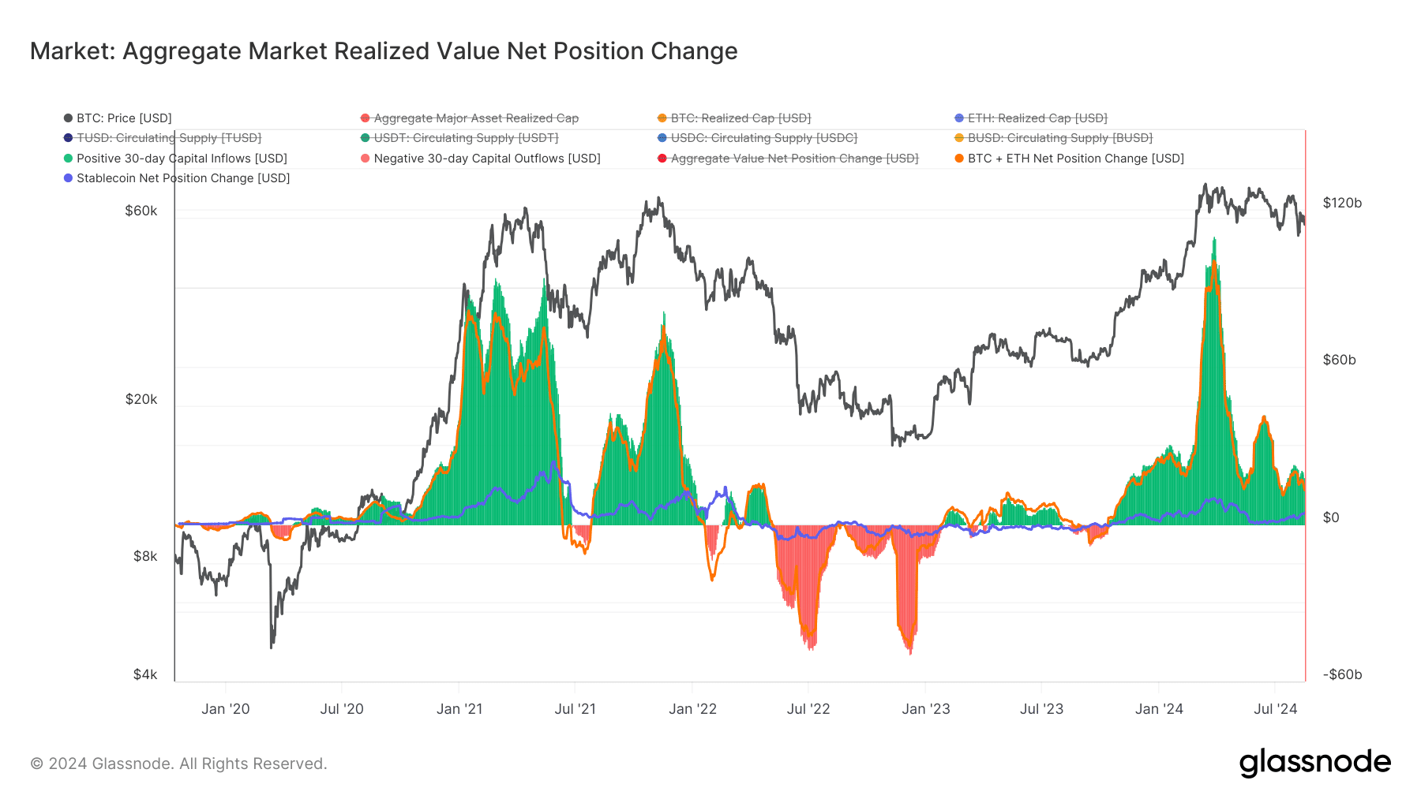This screenshot has width=1421, height=799.
Task: Click the Glassnode copyright notice
Action: [x=178, y=764]
